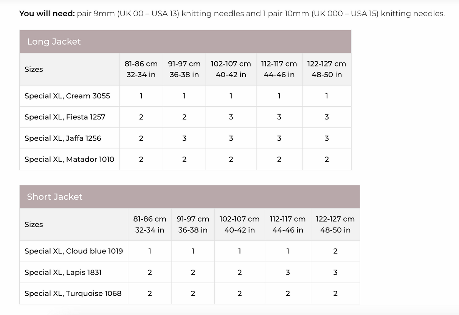Click the Sizes cell in Short Jacket table
This screenshot has height=315, width=459.
tap(34, 225)
